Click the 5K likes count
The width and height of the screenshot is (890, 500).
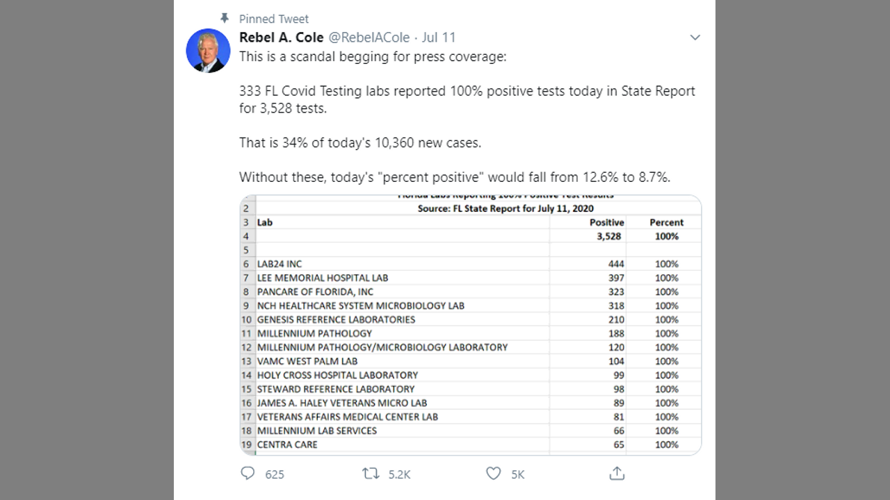(x=517, y=474)
